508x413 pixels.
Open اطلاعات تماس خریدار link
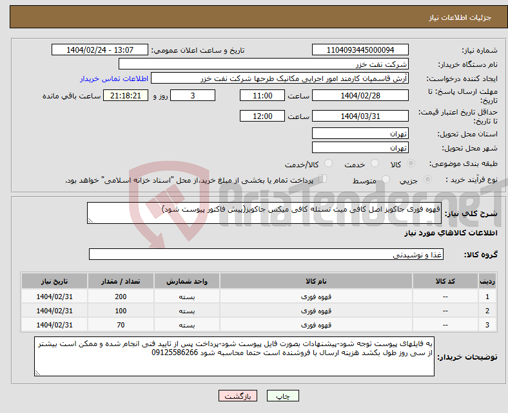pyautogui.click(x=114, y=78)
